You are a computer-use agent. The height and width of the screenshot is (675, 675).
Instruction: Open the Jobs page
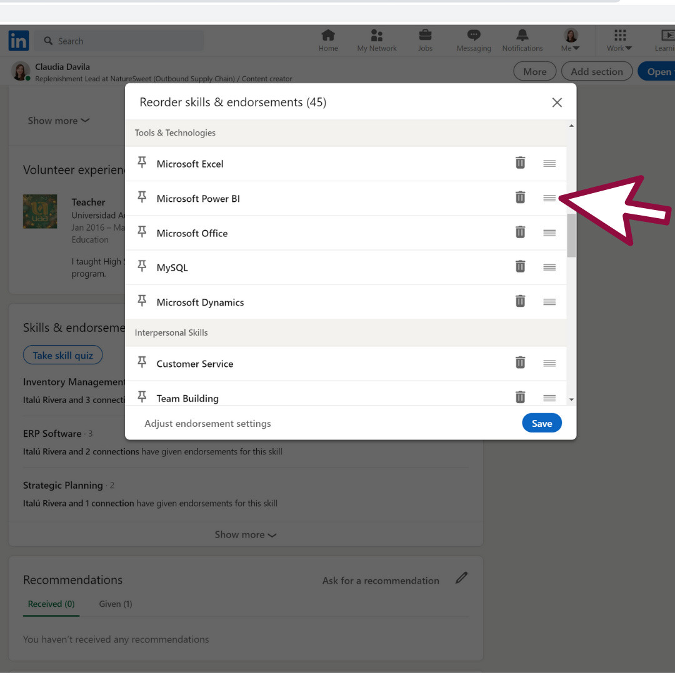tap(425, 41)
